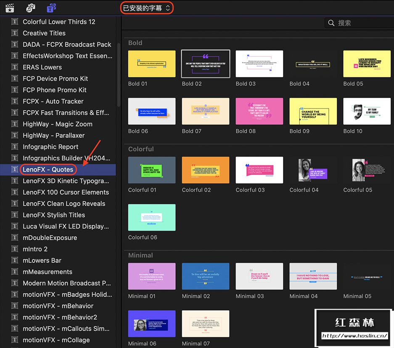The width and height of the screenshot is (394, 348).
Task: Select LenoFX 100 Cursor Elements
Action: (x=58, y=192)
